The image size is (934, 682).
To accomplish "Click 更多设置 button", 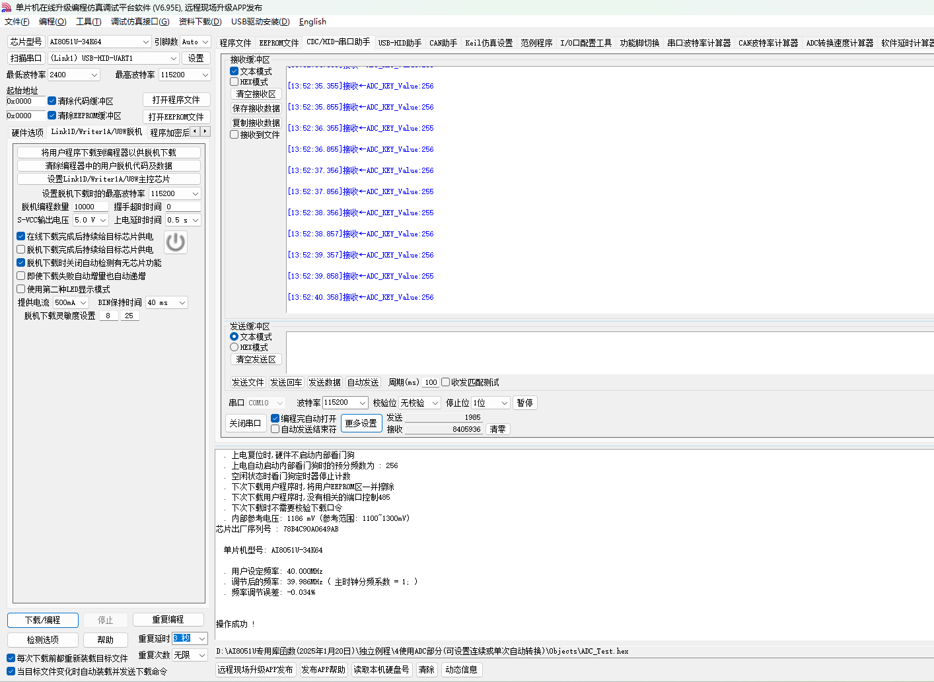I will (x=361, y=423).
